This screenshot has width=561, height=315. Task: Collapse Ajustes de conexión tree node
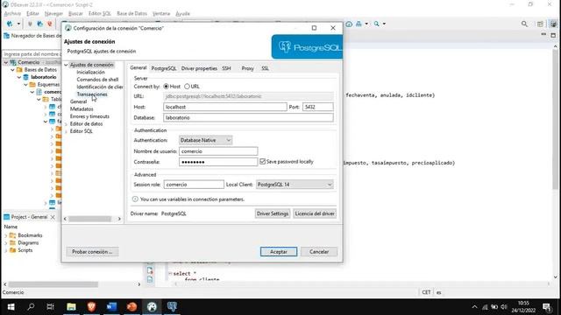[66, 65]
